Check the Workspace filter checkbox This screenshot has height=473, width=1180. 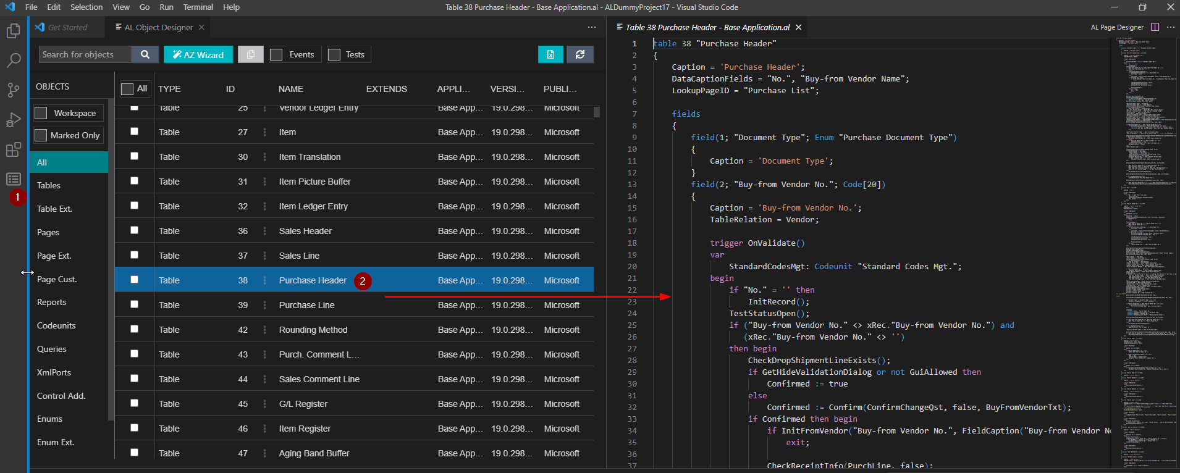click(x=41, y=113)
